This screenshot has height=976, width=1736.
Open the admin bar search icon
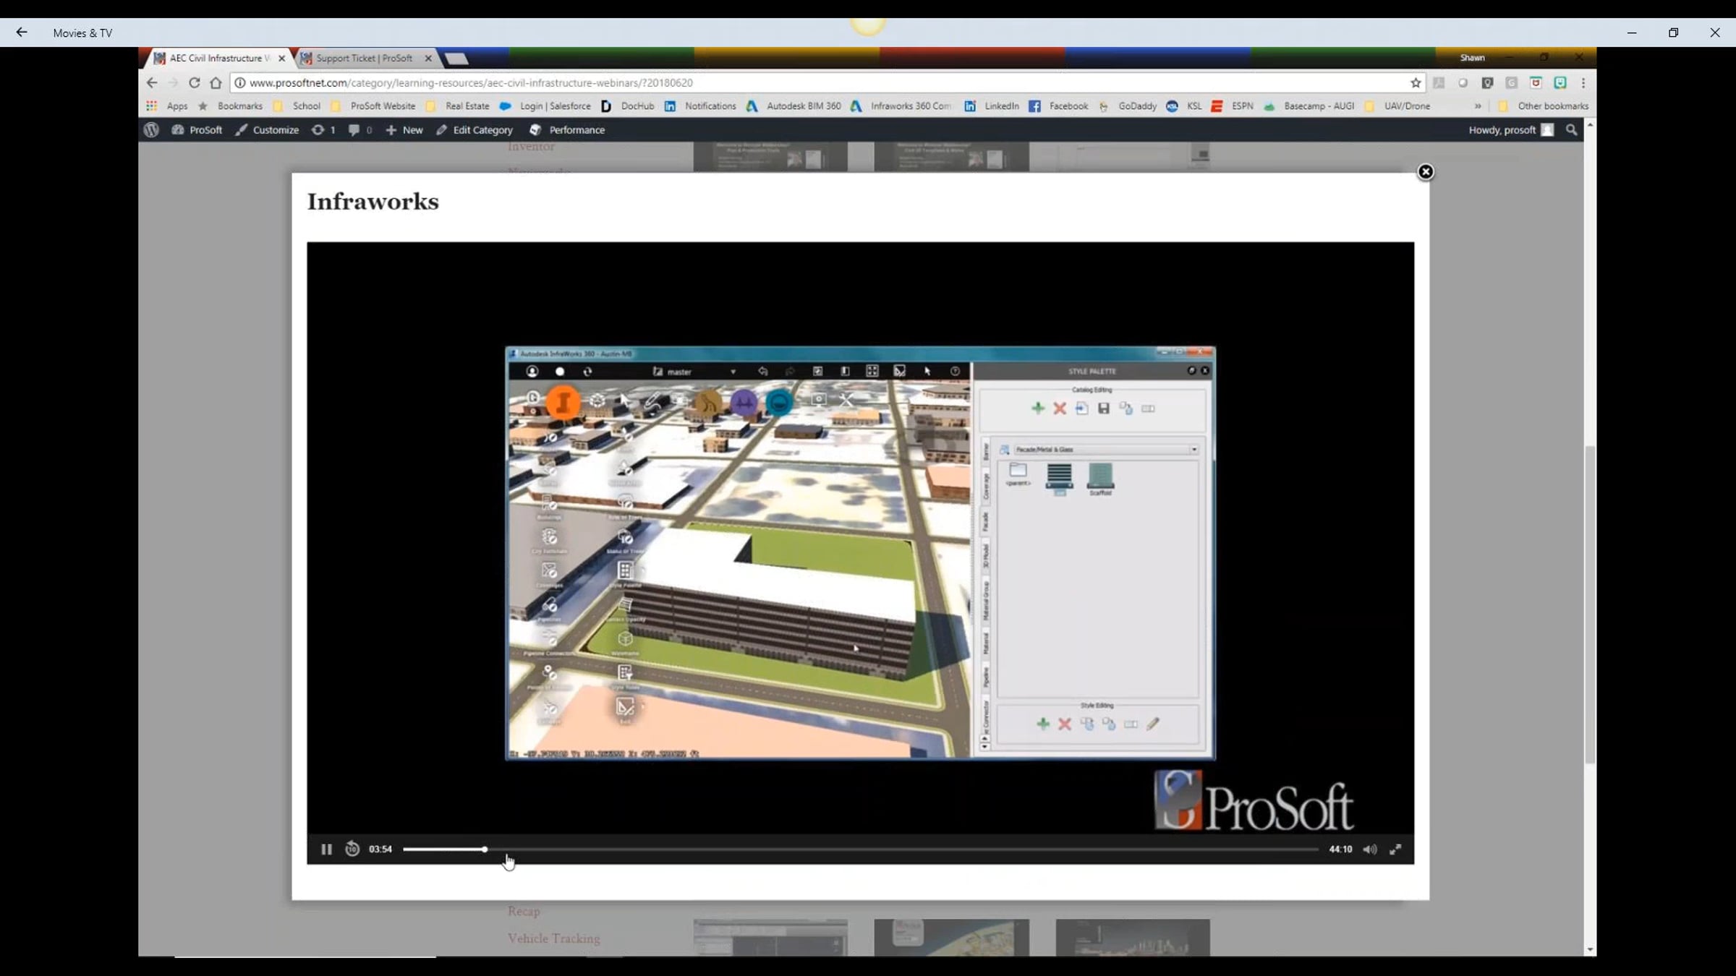[x=1571, y=130]
